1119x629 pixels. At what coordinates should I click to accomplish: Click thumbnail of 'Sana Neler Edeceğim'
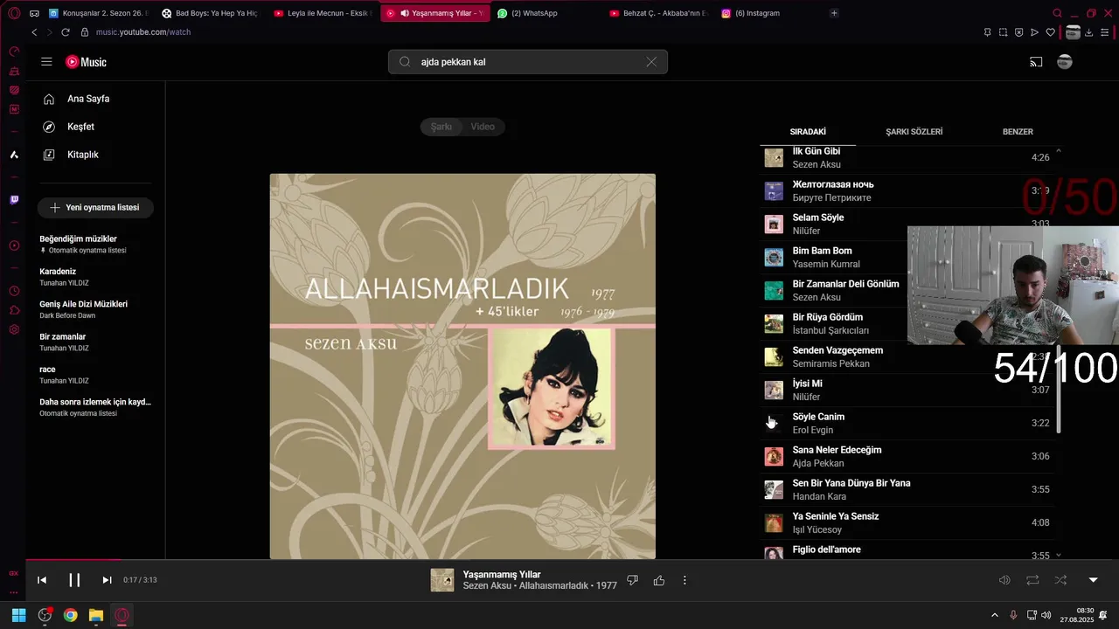[x=774, y=457]
